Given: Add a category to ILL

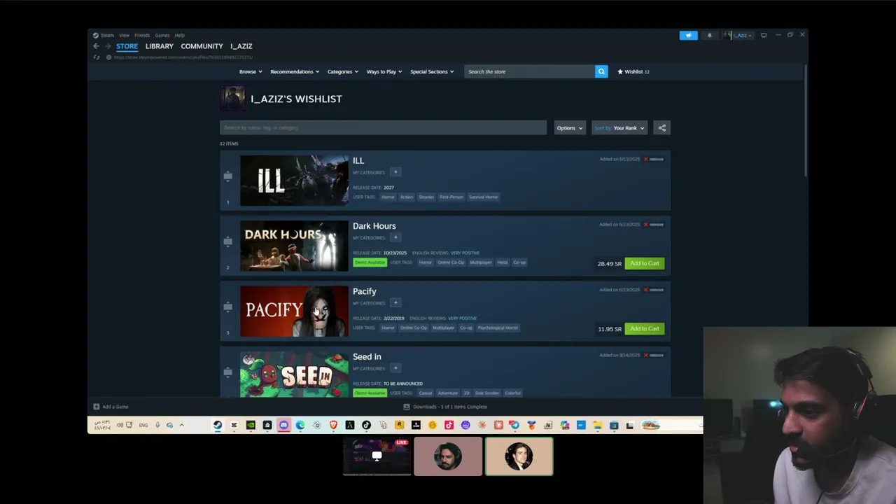Looking at the screenshot, I should (x=395, y=172).
